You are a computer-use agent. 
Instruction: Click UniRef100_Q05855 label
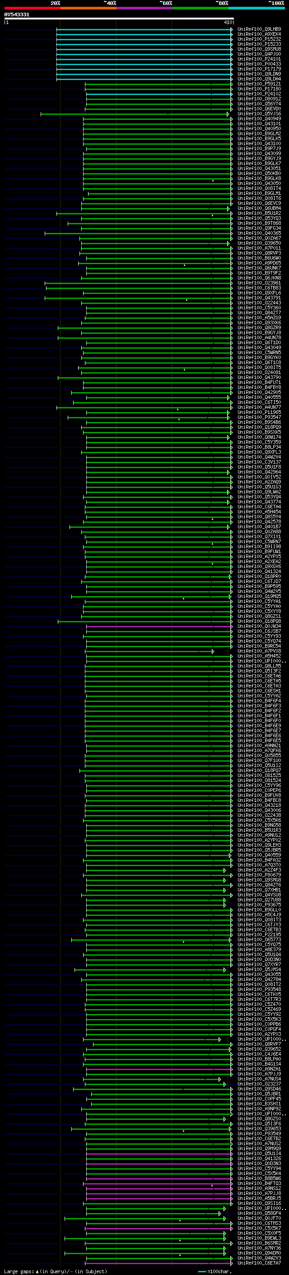point(259,756)
